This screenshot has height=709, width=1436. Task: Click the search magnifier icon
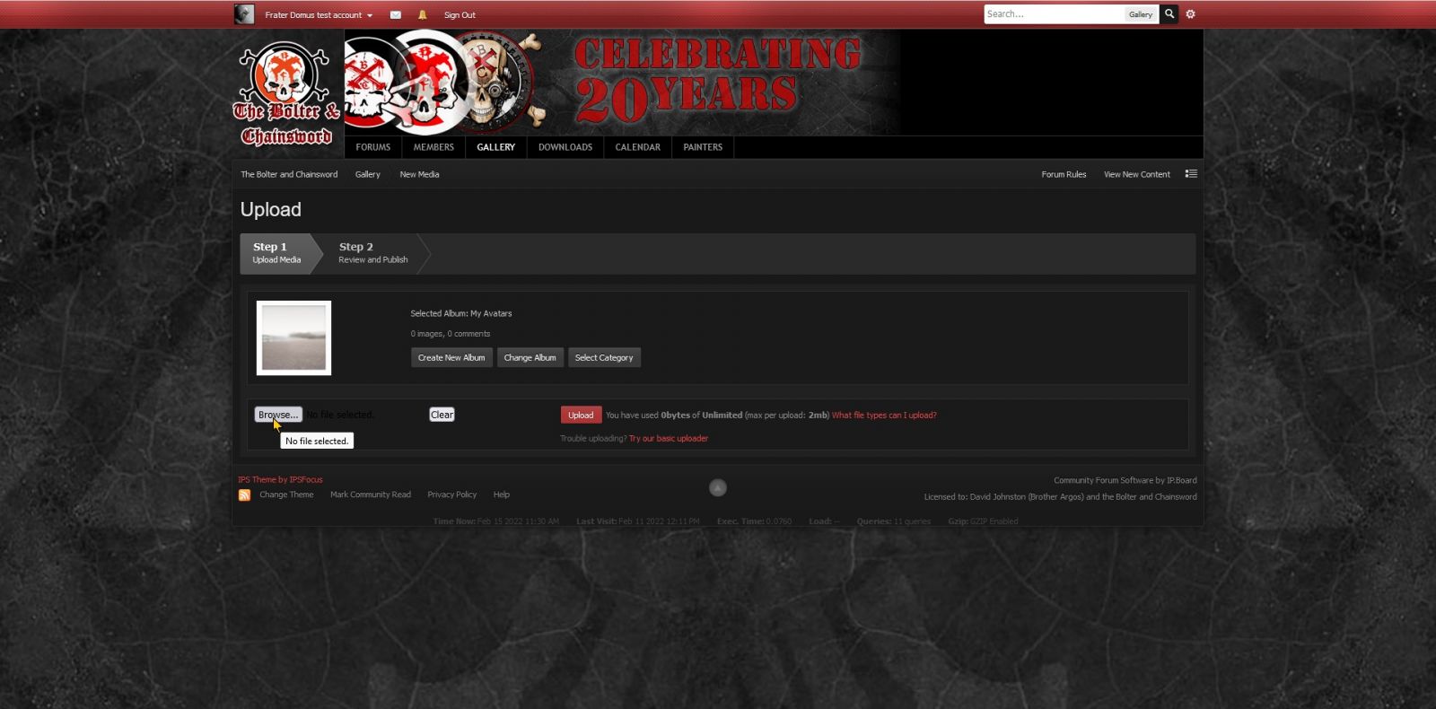pyautogui.click(x=1169, y=14)
